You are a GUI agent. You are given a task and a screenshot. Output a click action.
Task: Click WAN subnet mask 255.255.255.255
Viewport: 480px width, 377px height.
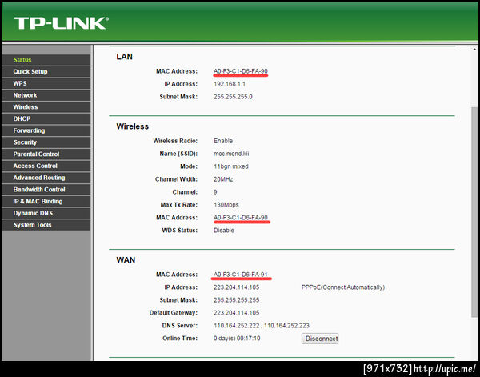(236, 300)
